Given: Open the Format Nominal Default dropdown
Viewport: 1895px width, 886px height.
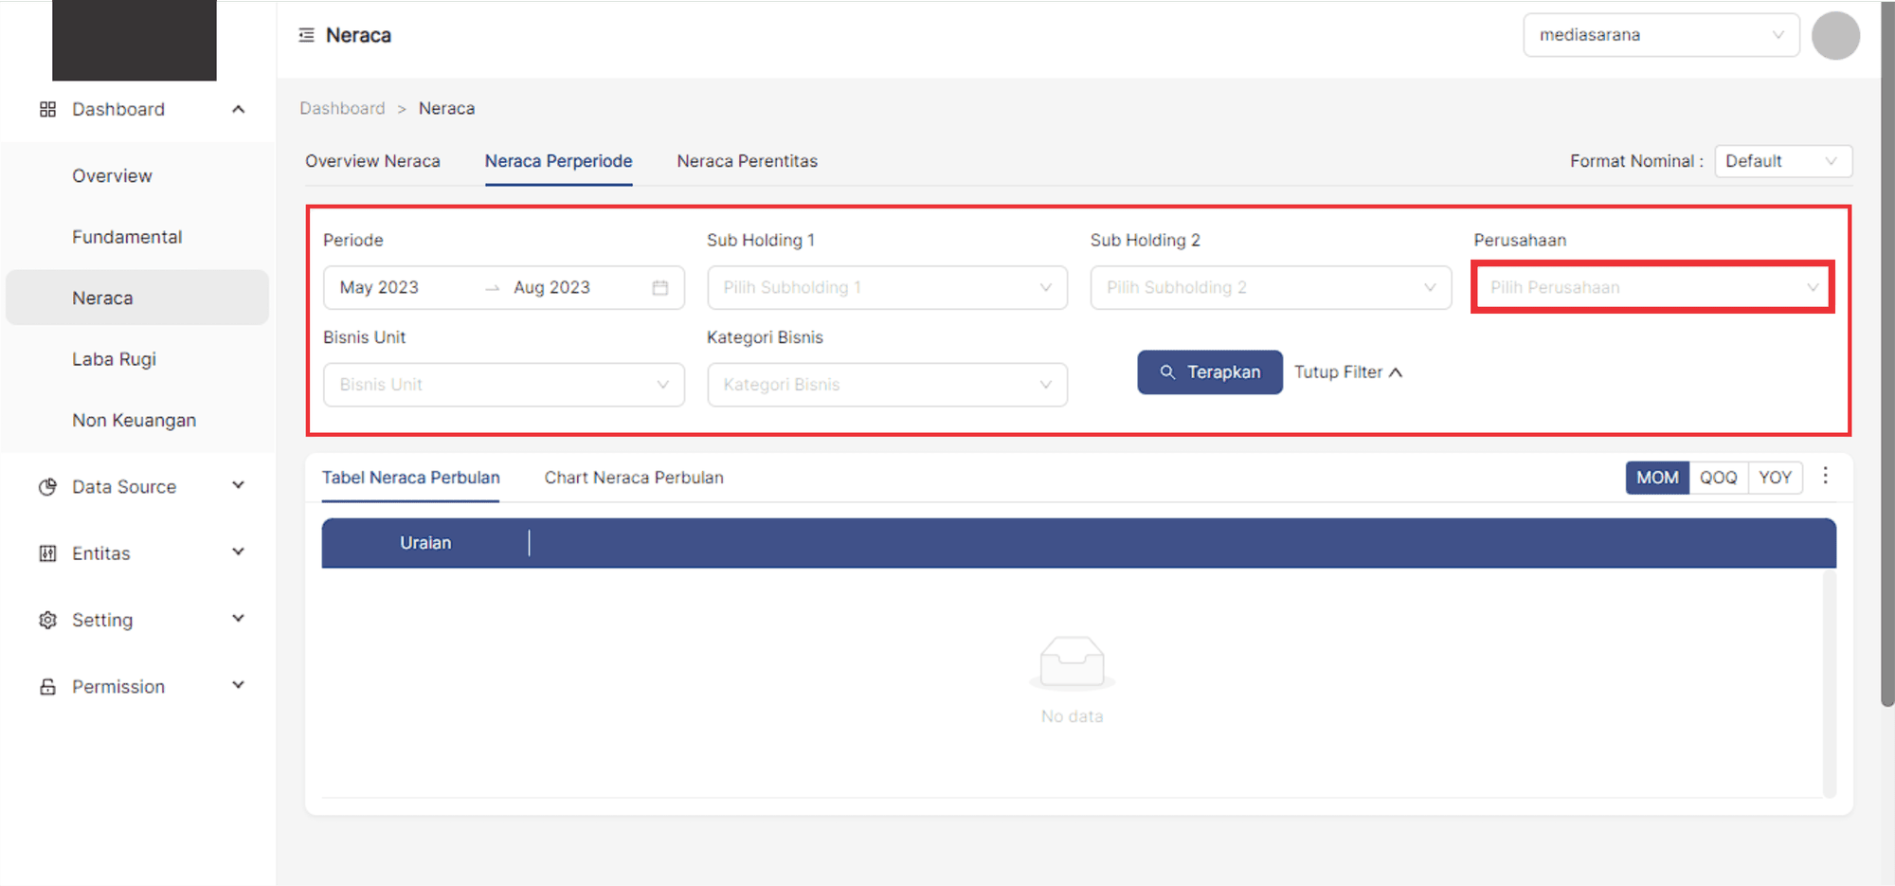Looking at the screenshot, I should [x=1782, y=161].
